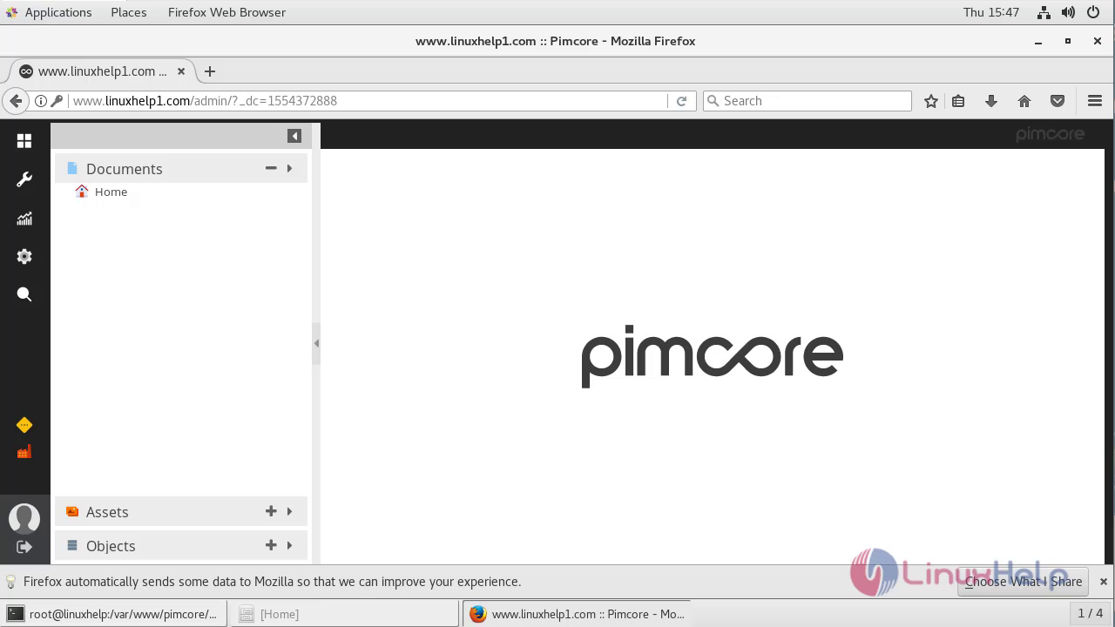Click the power icon in system tray
The image size is (1115, 627).
coord(1094,12)
